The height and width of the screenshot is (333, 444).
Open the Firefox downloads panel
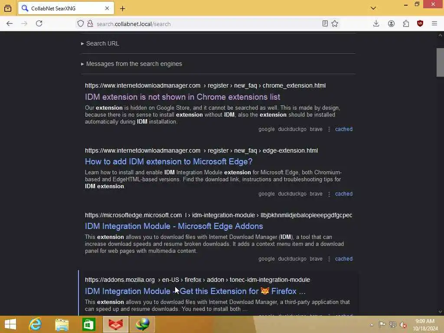[x=376, y=23]
